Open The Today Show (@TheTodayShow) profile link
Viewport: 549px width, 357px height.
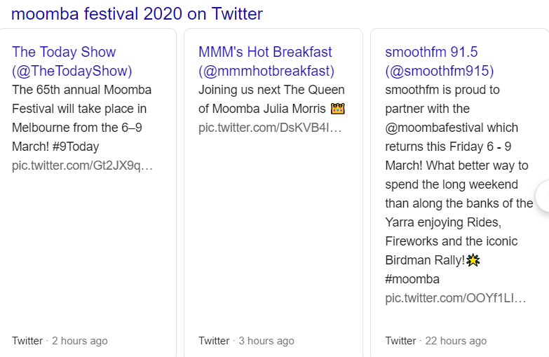(72, 61)
